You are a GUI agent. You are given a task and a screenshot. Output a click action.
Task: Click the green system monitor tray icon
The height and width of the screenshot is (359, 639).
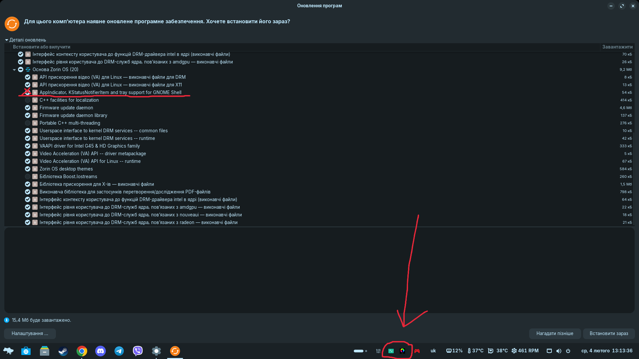[x=391, y=351]
